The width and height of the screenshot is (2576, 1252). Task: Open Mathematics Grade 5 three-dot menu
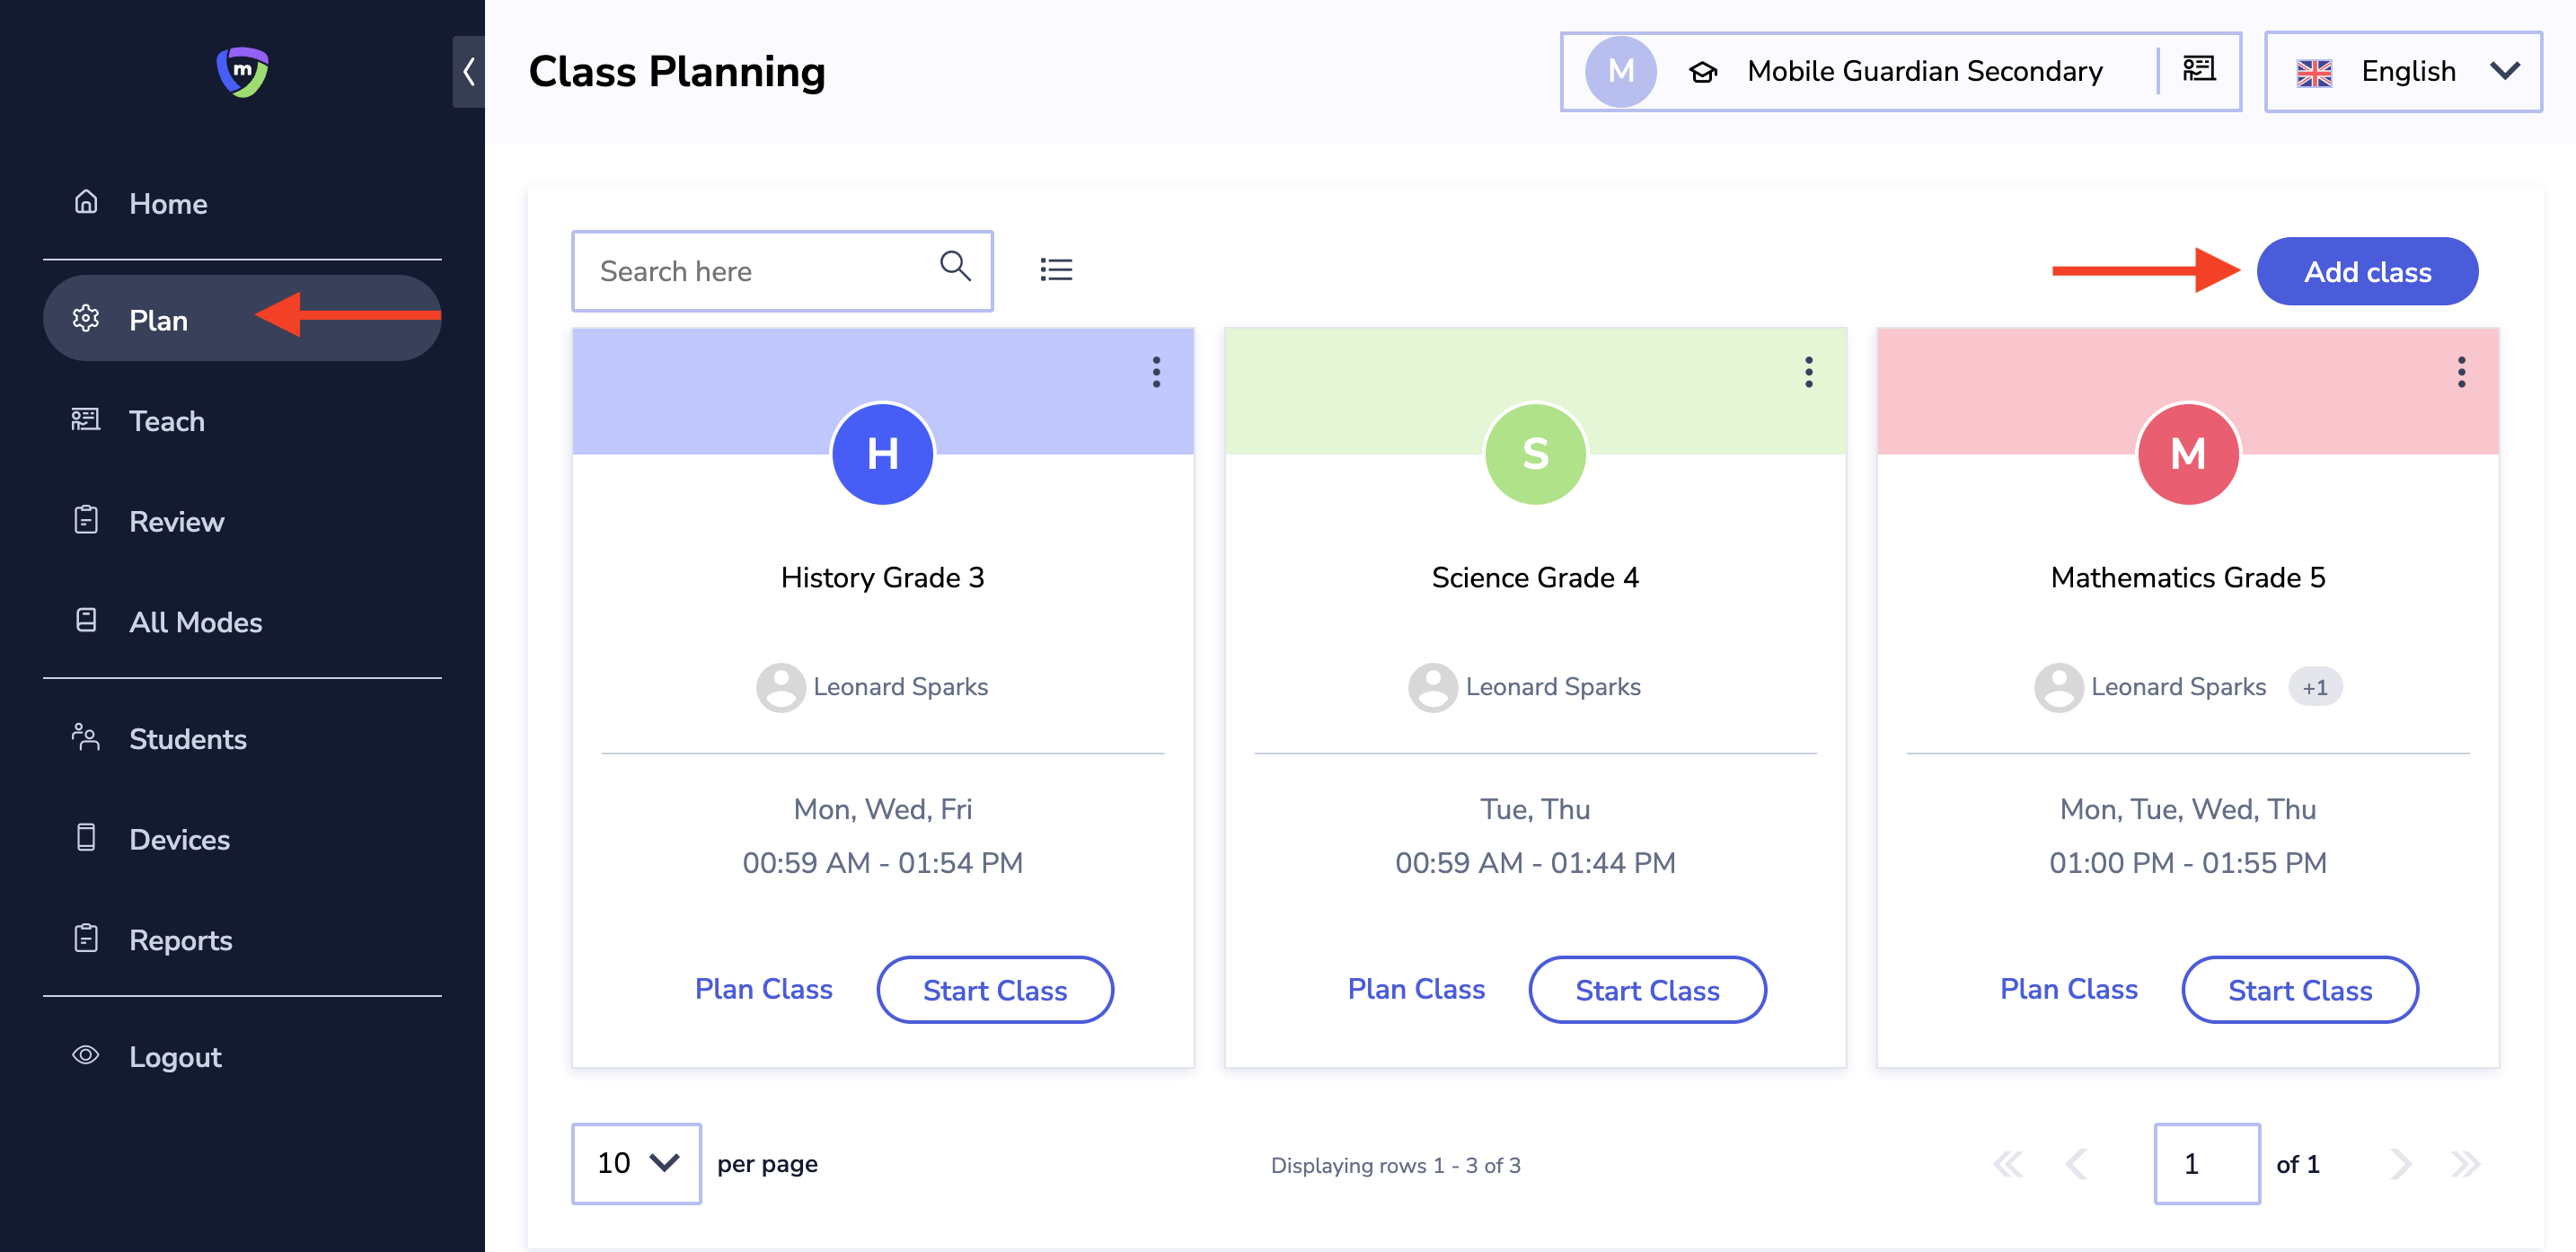[2461, 372]
